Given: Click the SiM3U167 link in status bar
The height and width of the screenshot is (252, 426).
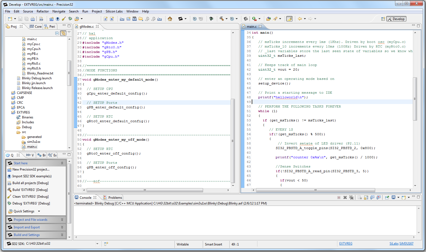Looking at the screenshot, I should 406,244.
